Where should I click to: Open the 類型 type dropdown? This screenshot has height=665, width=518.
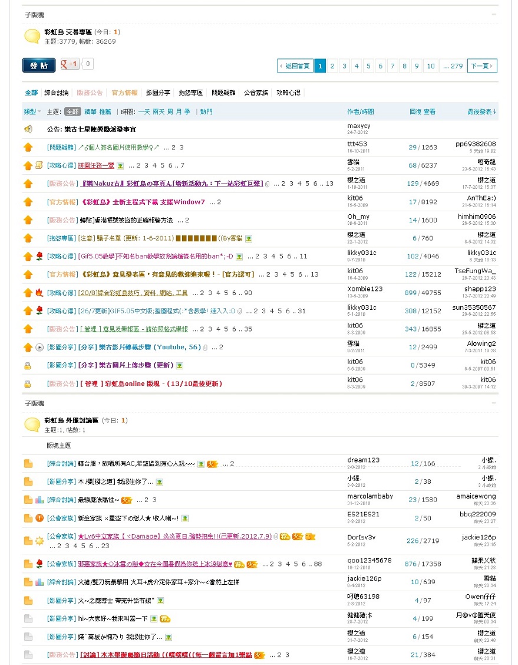pyautogui.click(x=32, y=112)
